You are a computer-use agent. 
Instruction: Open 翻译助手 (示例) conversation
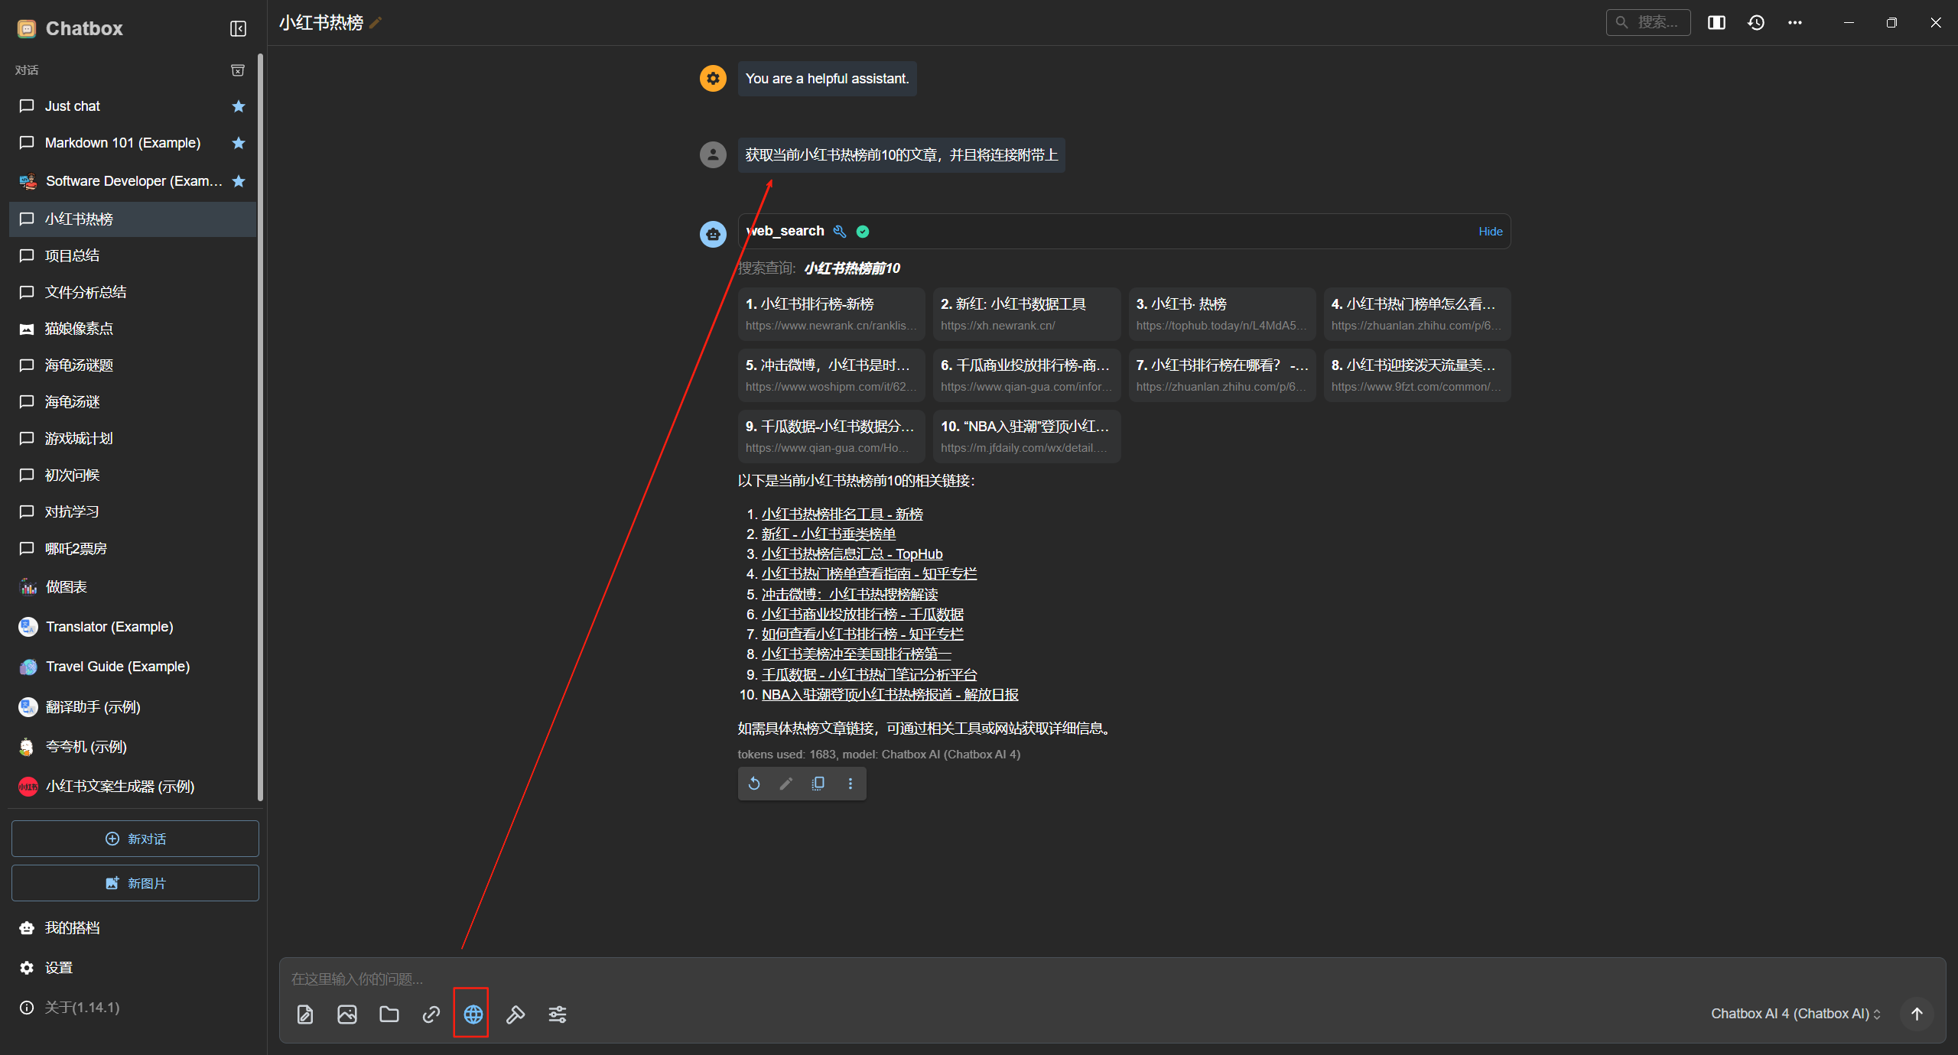pos(133,707)
